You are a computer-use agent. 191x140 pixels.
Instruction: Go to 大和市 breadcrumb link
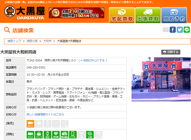tap(47, 41)
